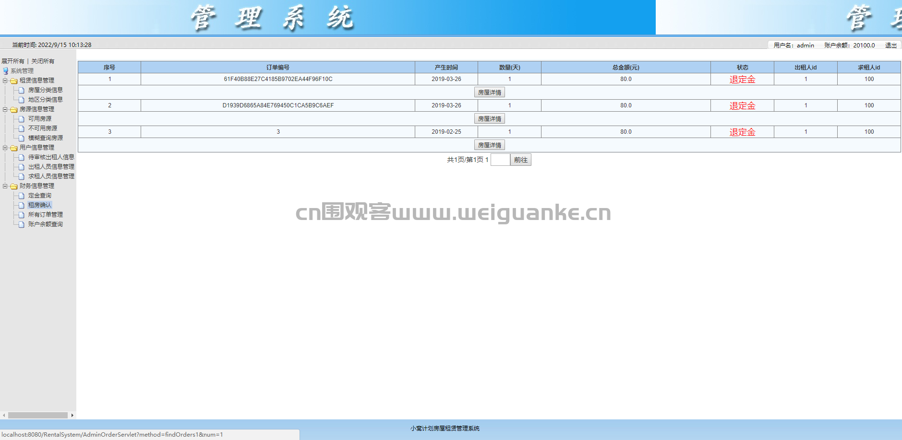Click the page icon beside 出租人员信息管理
Image resolution: width=902 pixels, height=440 pixels.
[22, 167]
